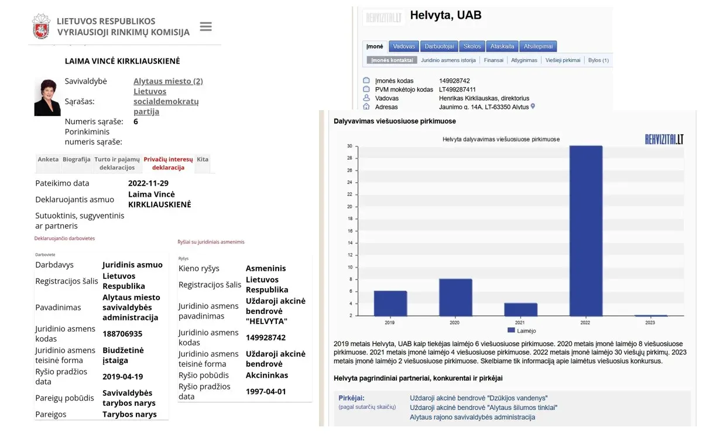Click the icon beside Įmonės kodas

(367, 81)
